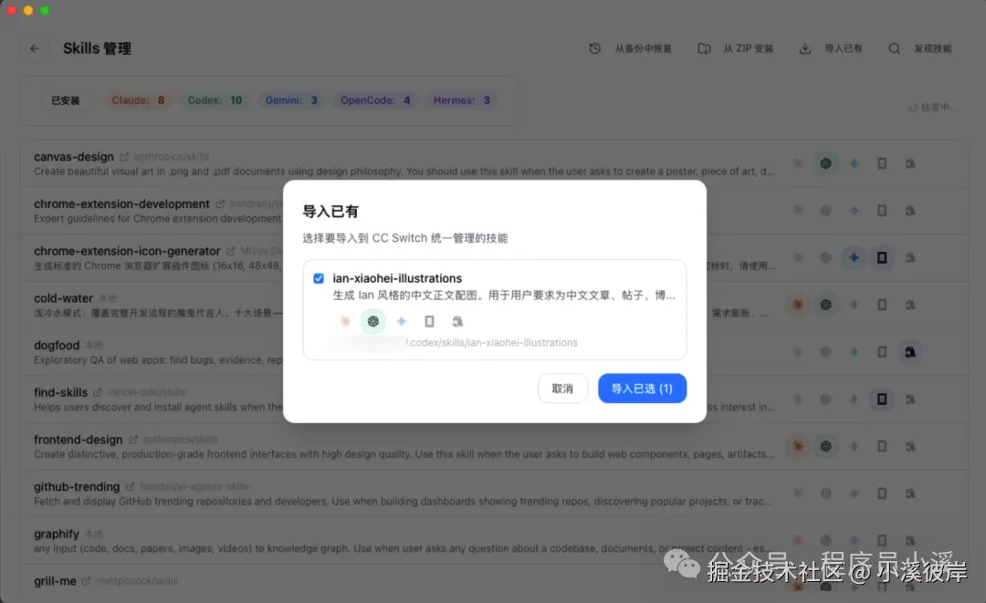Uncheck the ian-xiaohei-illustrations checkbox
The image size is (986, 603).
pyautogui.click(x=319, y=278)
